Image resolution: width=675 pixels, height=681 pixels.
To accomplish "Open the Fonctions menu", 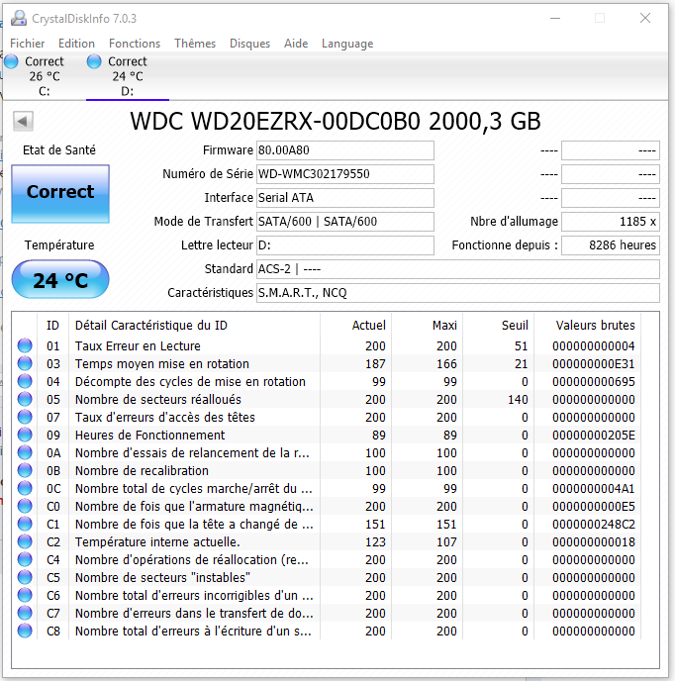I will pos(135,44).
